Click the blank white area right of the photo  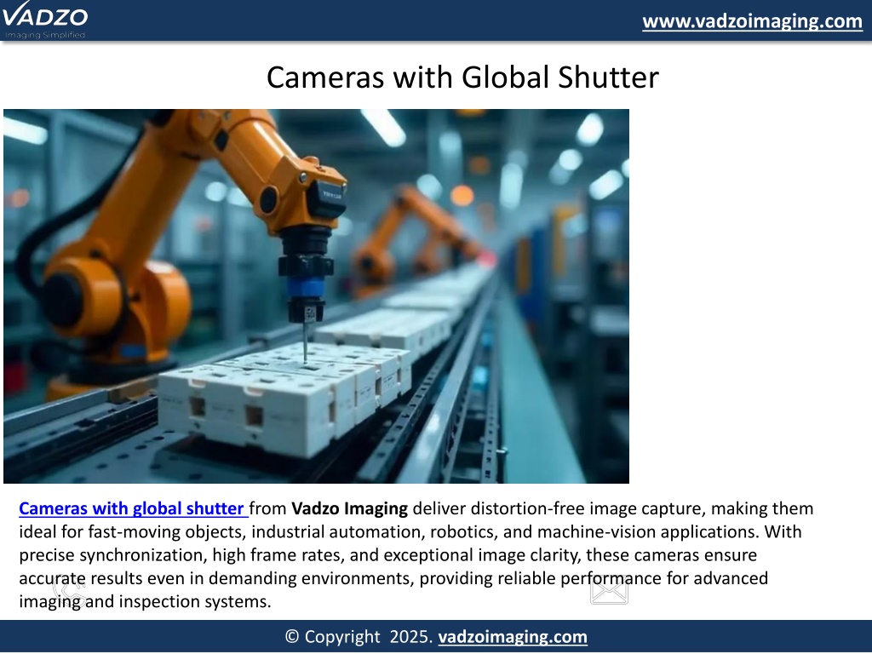(x=749, y=298)
